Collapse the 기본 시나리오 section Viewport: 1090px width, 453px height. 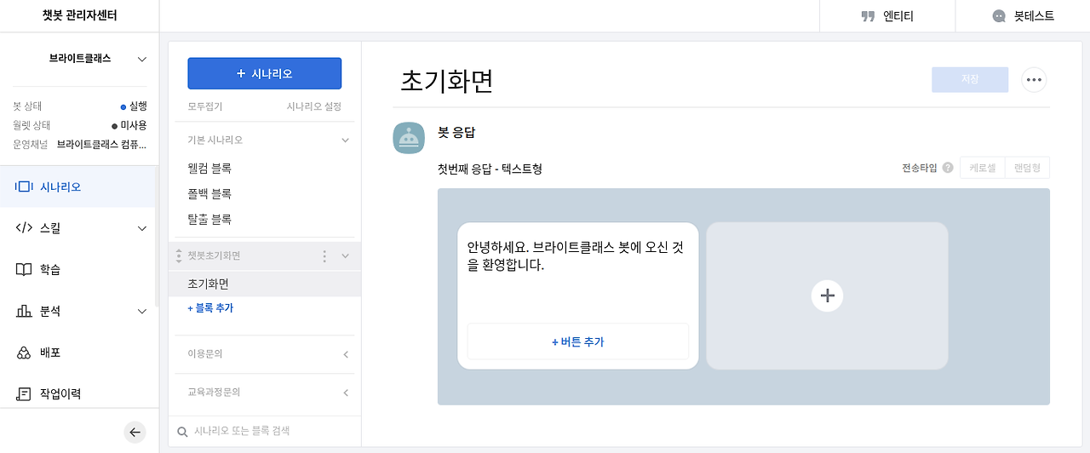click(x=345, y=140)
